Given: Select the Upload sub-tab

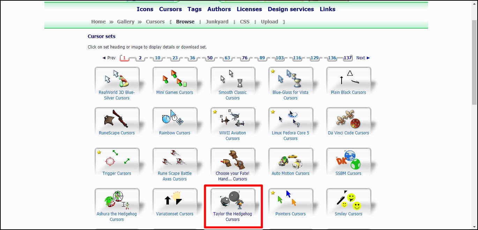Looking at the screenshot, I should tap(270, 22).
